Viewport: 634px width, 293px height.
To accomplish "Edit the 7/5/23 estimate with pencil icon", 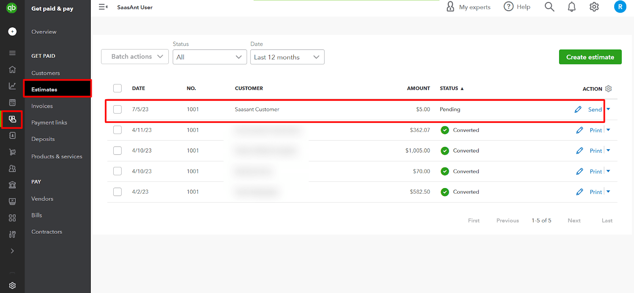I will [578, 109].
